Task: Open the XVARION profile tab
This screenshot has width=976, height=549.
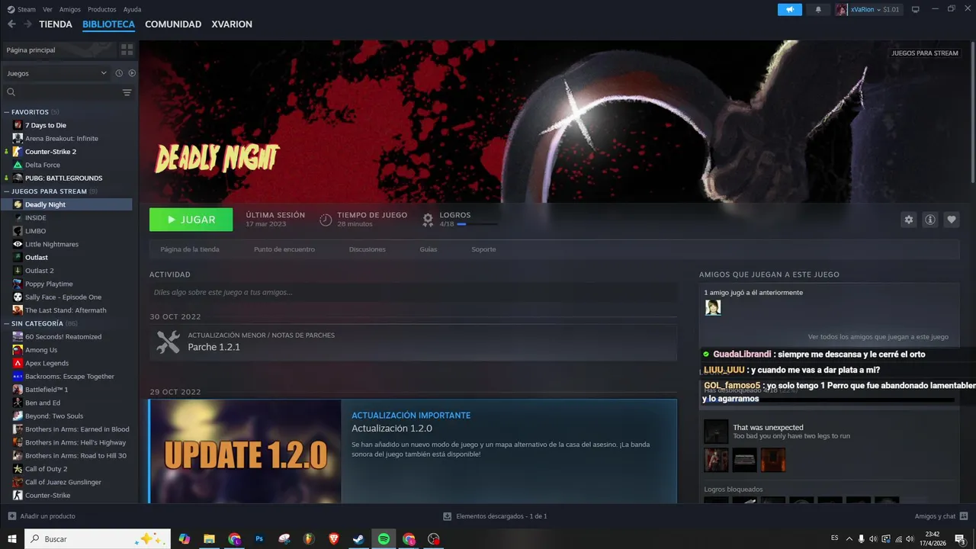Action: pos(232,24)
